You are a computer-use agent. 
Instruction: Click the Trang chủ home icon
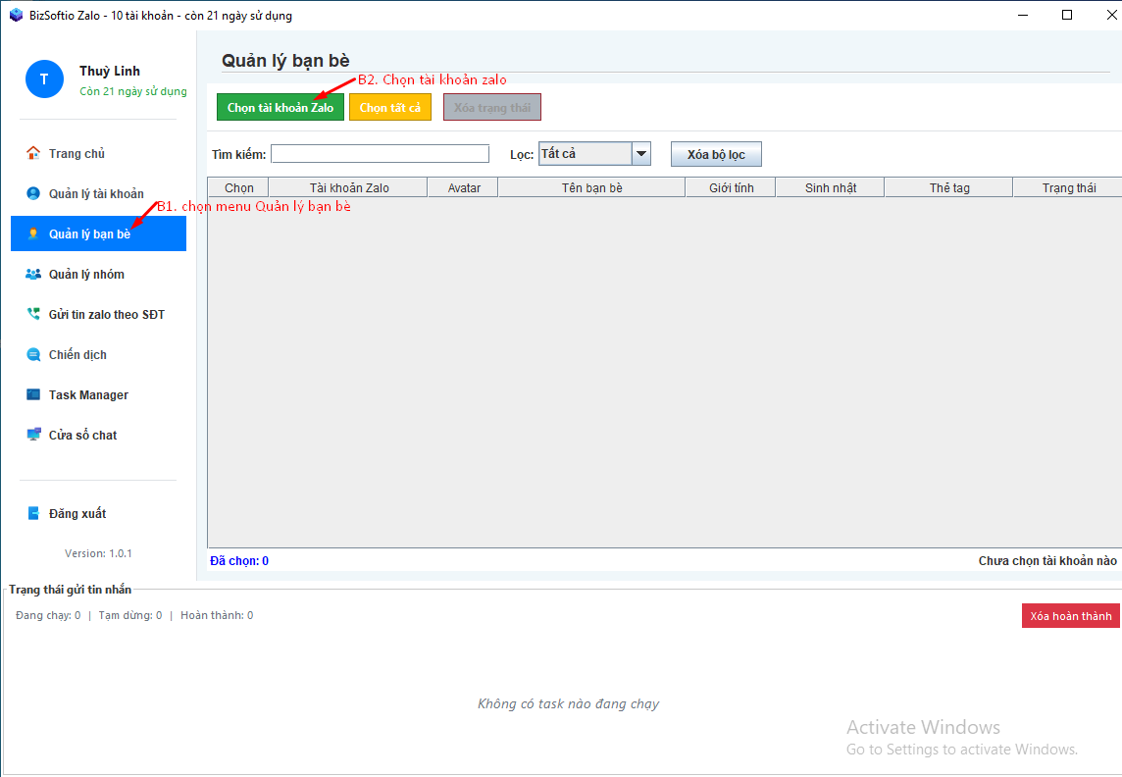[x=33, y=153]
